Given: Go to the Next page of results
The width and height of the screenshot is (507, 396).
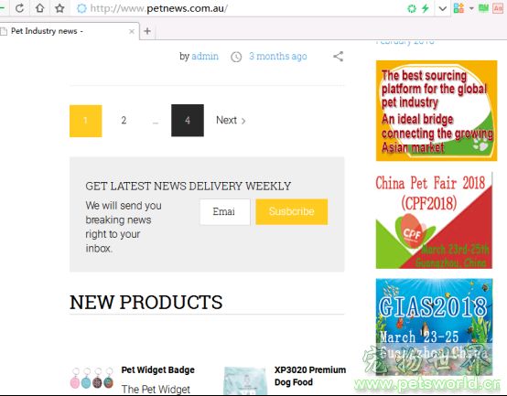Looking at the screenshot, I should [231, 120].
